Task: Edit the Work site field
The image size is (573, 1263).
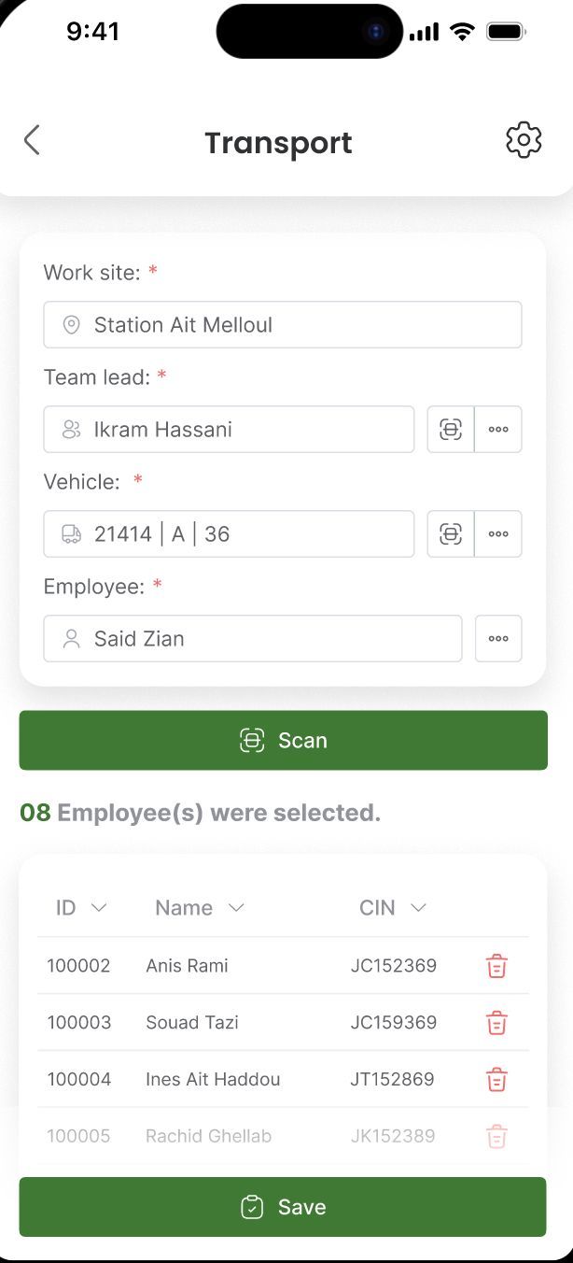Action: [x=283, y=325]
